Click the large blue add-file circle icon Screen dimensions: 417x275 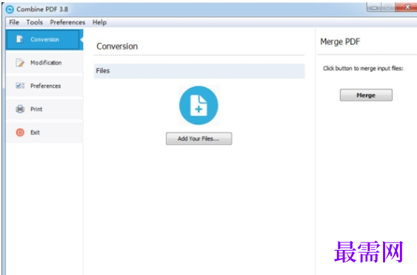[x=199, y=106]
